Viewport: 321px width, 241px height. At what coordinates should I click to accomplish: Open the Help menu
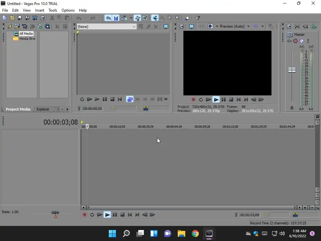(83, 10)
